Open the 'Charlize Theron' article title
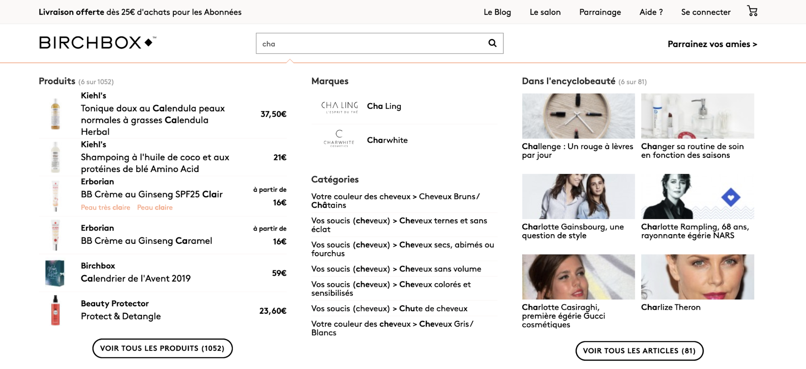 (671, 307)
